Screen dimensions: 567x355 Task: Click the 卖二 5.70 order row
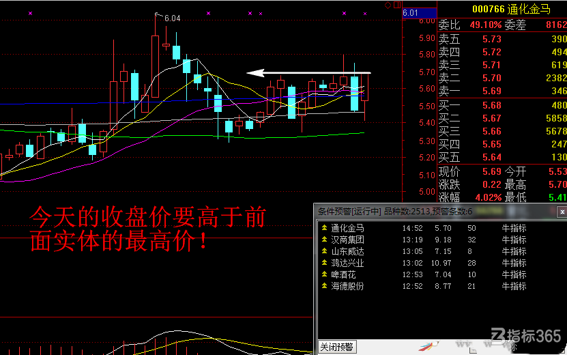pyautogui.click(x=502, y=78)
